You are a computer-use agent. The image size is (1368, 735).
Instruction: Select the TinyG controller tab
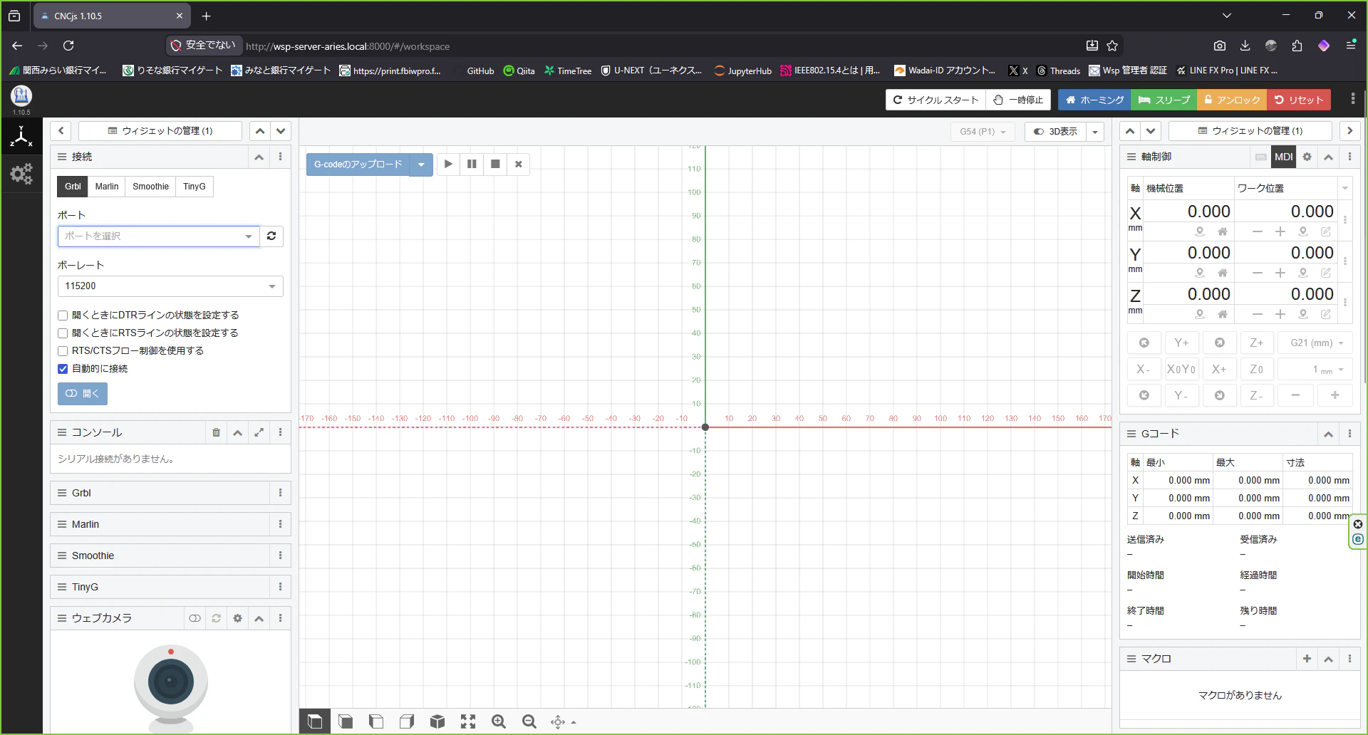(195, 187)
